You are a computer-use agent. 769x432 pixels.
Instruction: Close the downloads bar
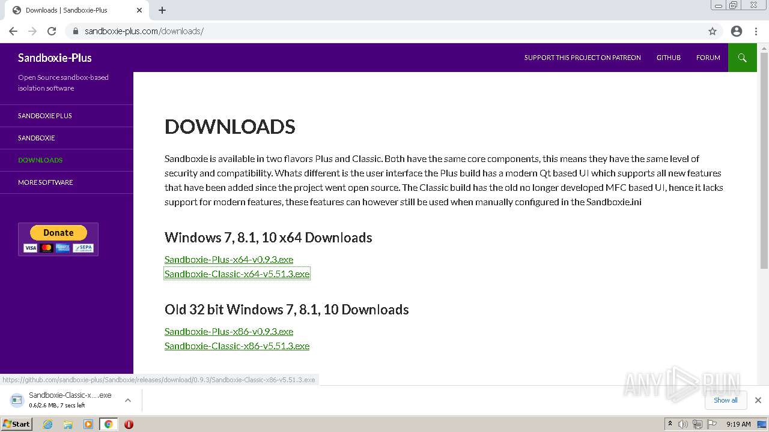click(758, 400)
